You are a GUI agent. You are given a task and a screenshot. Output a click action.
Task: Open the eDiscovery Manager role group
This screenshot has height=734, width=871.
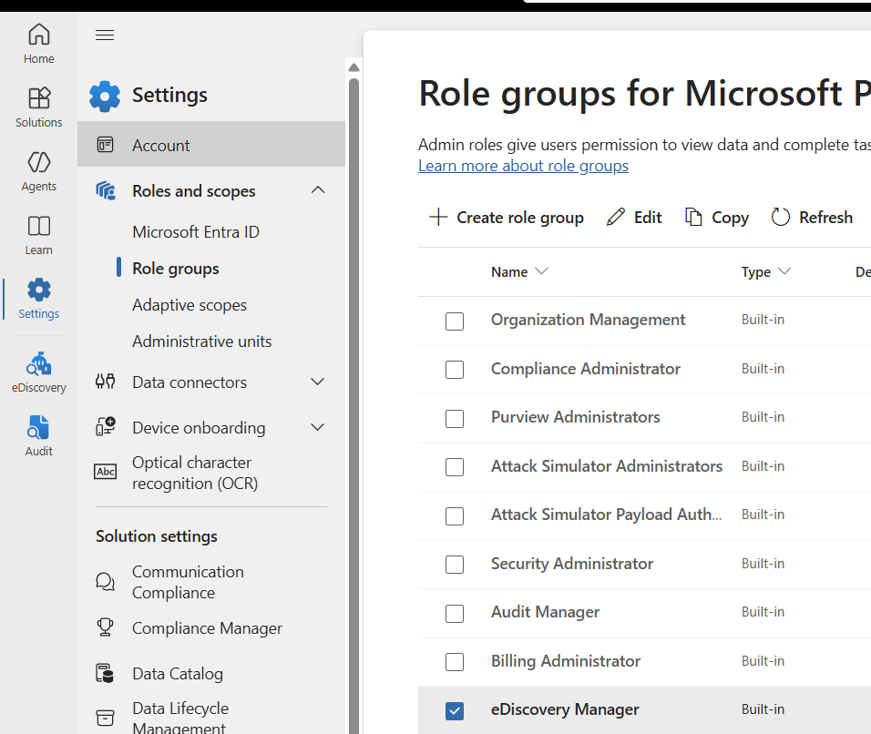tap(565, 709)
